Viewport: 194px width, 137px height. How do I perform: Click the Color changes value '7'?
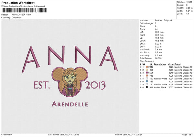pyautogui.click(x=156, y=23)
